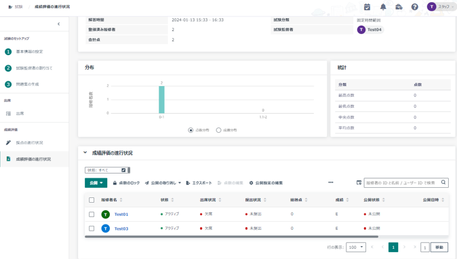Viewport: 457px width, 259px height.
Task: Edit the 状態: すべて filter chip
Action: pyautogui.click(x=123, y=170)
